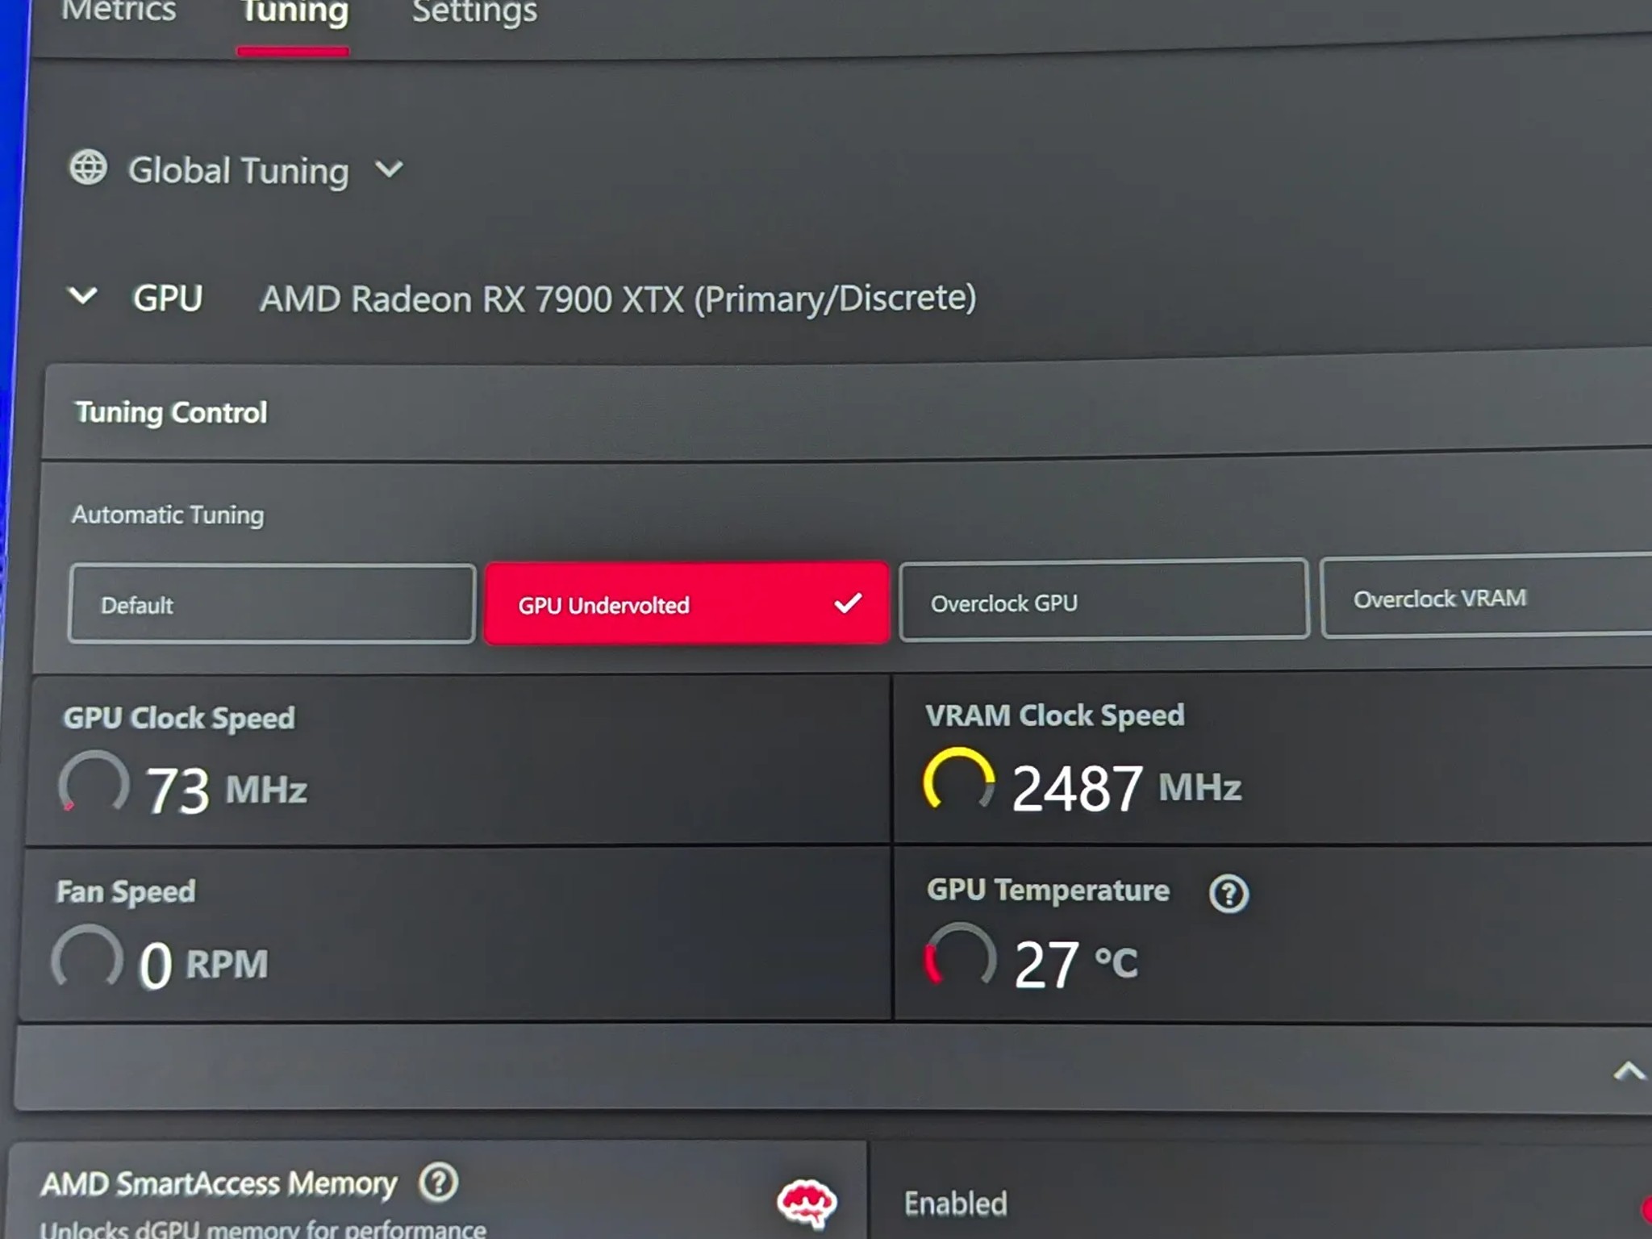Select the GPU Undervolted tuning preset

point(686,604)
